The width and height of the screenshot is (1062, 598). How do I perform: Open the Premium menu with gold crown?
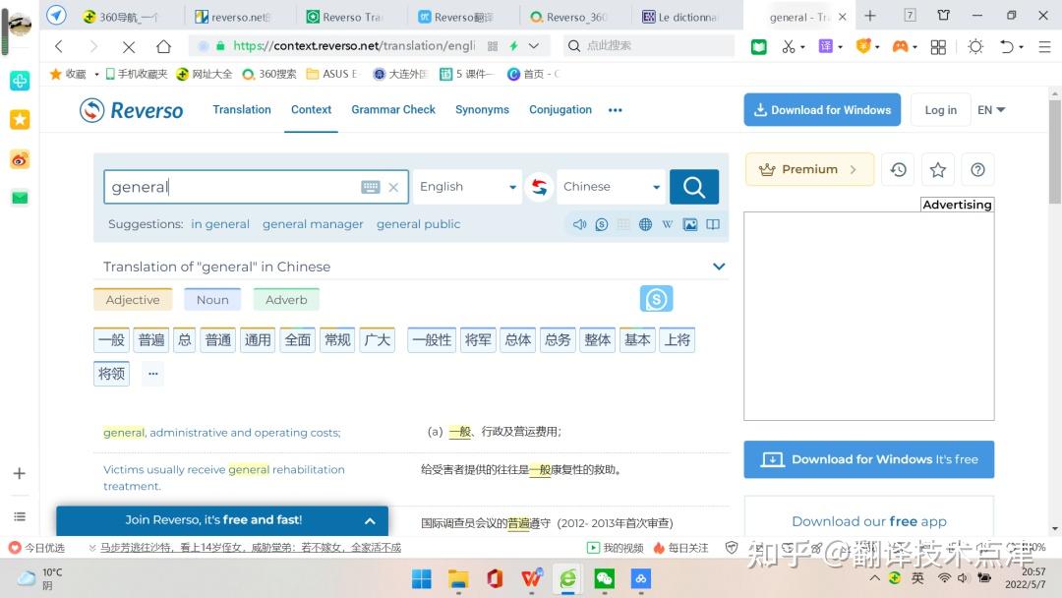coord(806,169)
